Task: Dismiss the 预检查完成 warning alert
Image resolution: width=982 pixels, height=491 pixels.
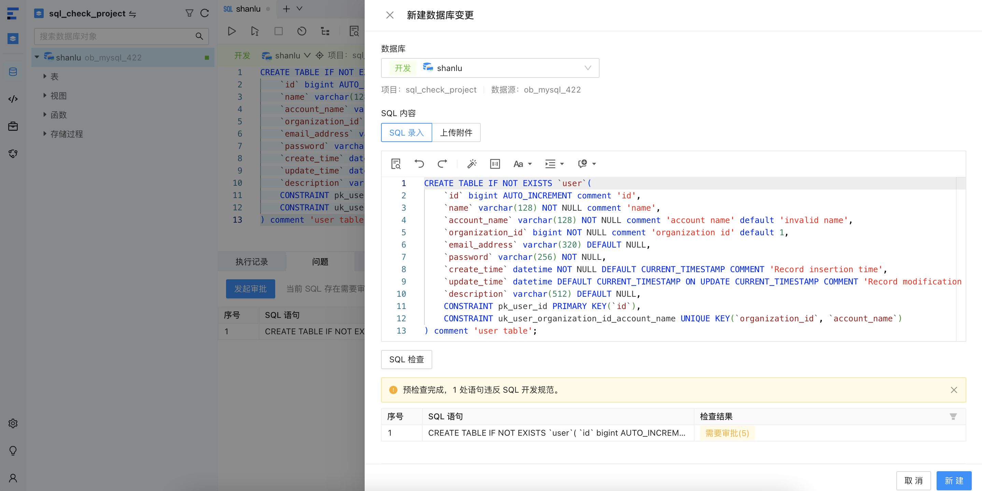Action: (x=953, y=390)
